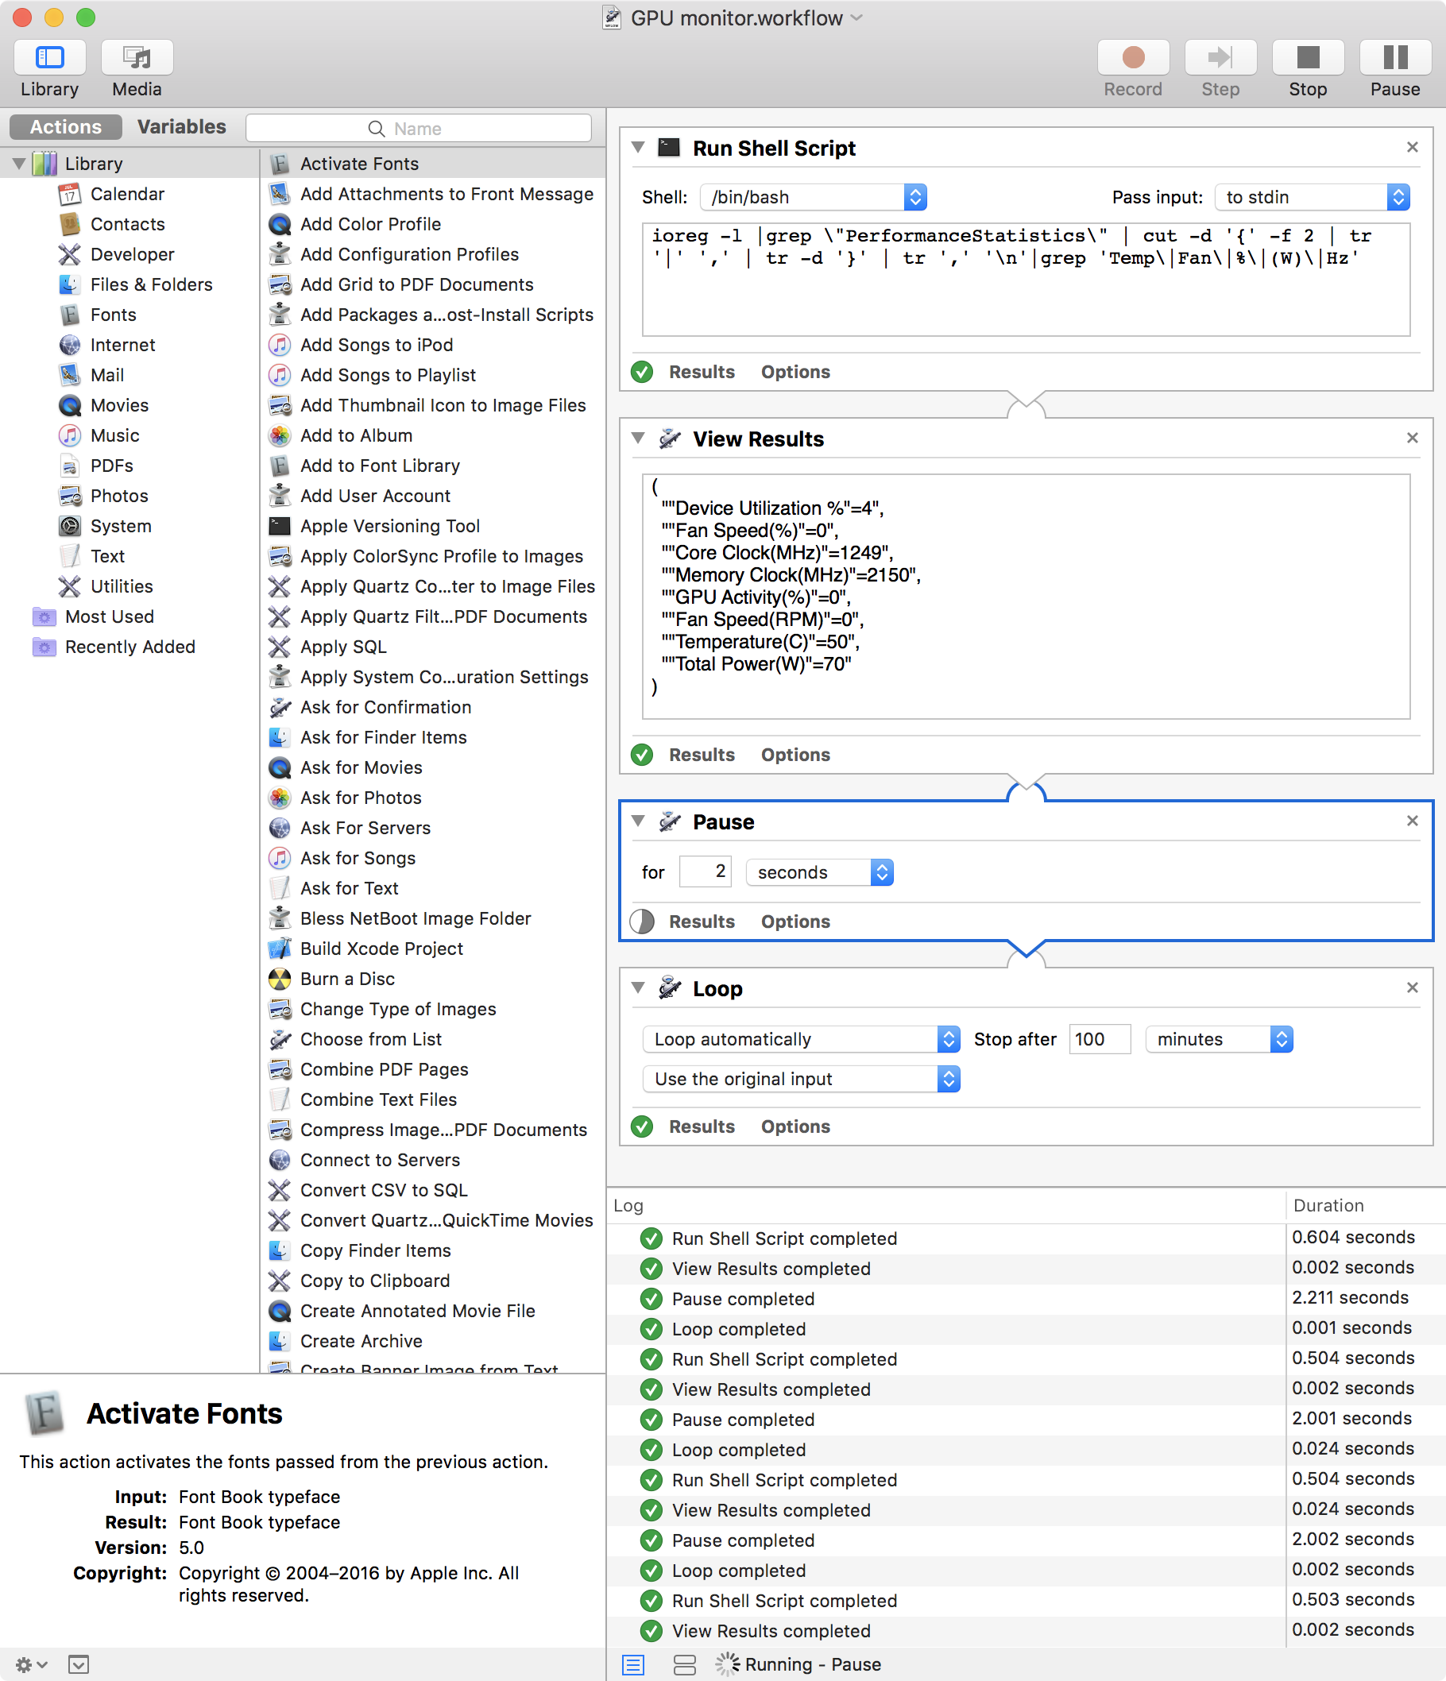Open the Shell /bin/bash dropdown
The height and width of the screenshot is (1681, 1446).
pos(813,197)
